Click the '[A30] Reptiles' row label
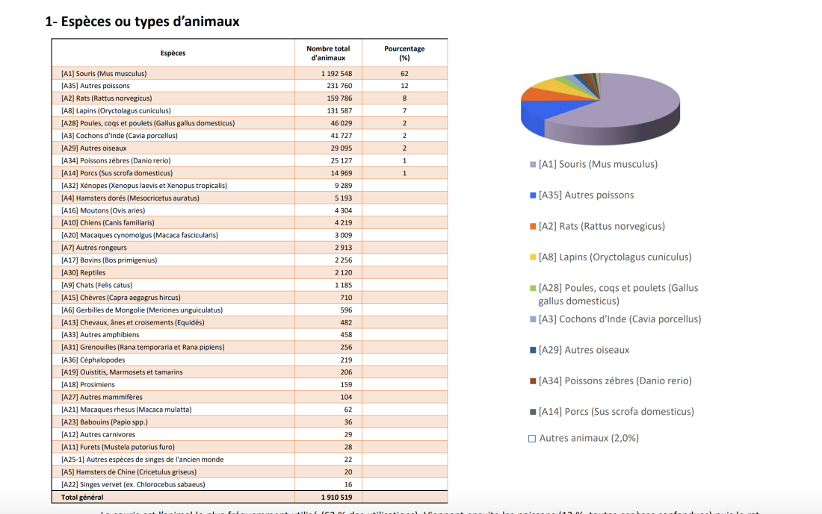822x514 pixels. click(x=84, y=273)
